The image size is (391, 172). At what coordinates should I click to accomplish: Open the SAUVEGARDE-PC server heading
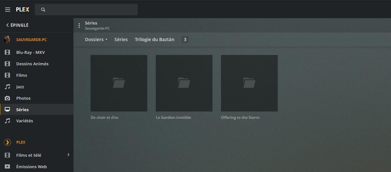(31, 40)
